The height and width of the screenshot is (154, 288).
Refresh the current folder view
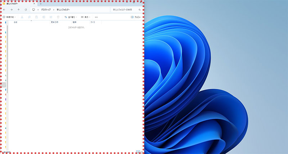26,10
